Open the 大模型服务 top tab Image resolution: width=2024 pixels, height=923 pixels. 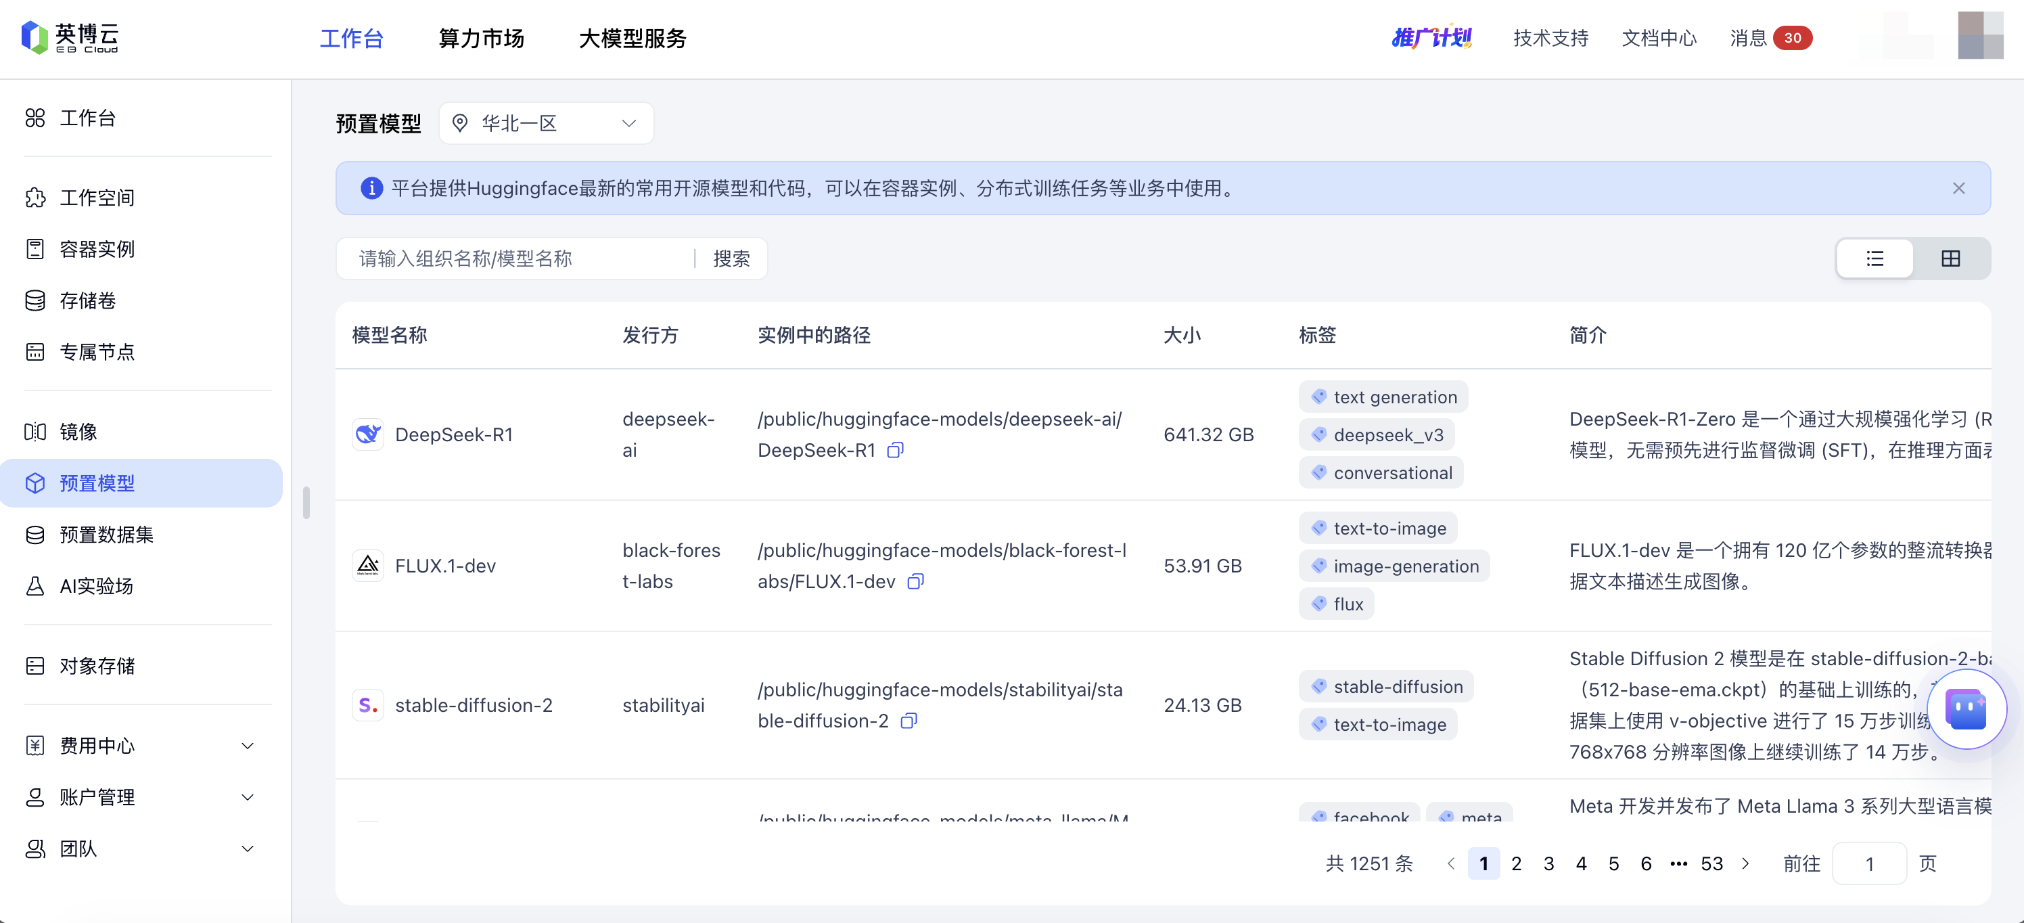point(632,38)
